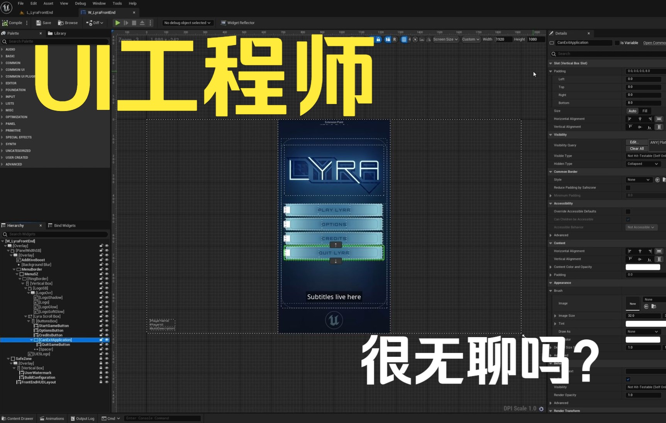Toggle visibility eye for CanExitApplication

107,340
